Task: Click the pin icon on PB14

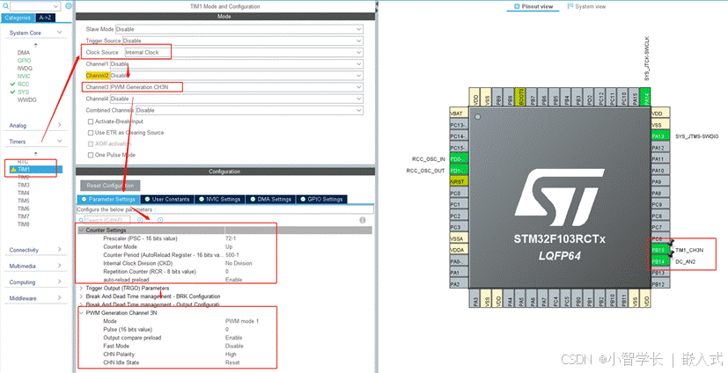Action: [x=670, y=255]
